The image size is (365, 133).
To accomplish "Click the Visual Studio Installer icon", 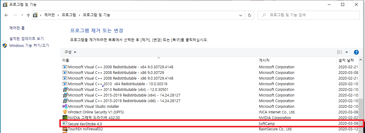I will pos(65,106).
